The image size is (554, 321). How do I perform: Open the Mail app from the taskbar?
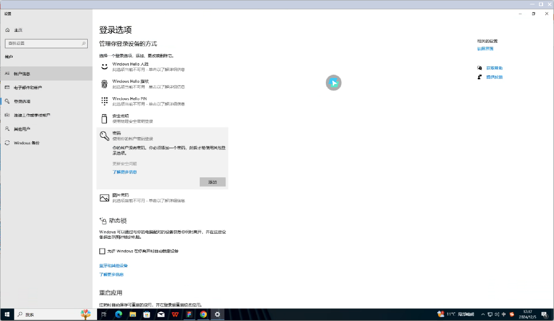tap(161, 314)
